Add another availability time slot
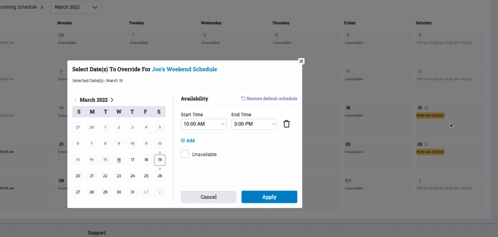 188,140
